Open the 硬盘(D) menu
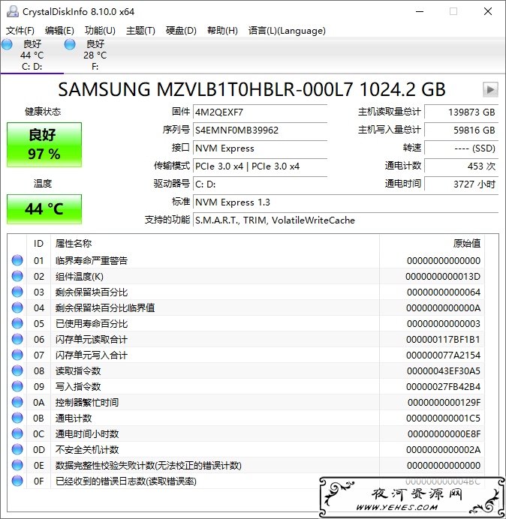This screenshot has height=519, width=506. [x=181, y=31]
